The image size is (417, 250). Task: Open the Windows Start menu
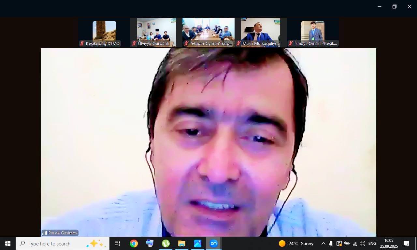(8, 243)
